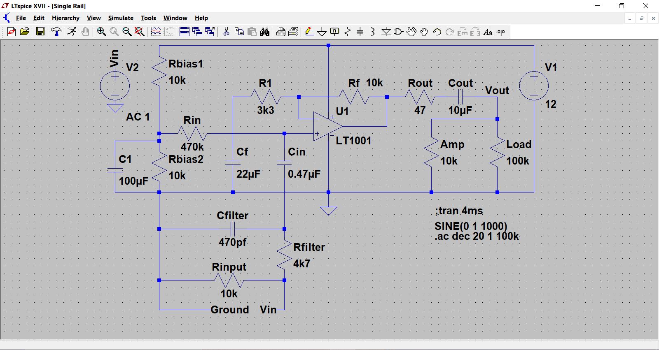Select the Rin 470k value label
The width and height of the screenshot is (659, 350).
tap(192, 146)
